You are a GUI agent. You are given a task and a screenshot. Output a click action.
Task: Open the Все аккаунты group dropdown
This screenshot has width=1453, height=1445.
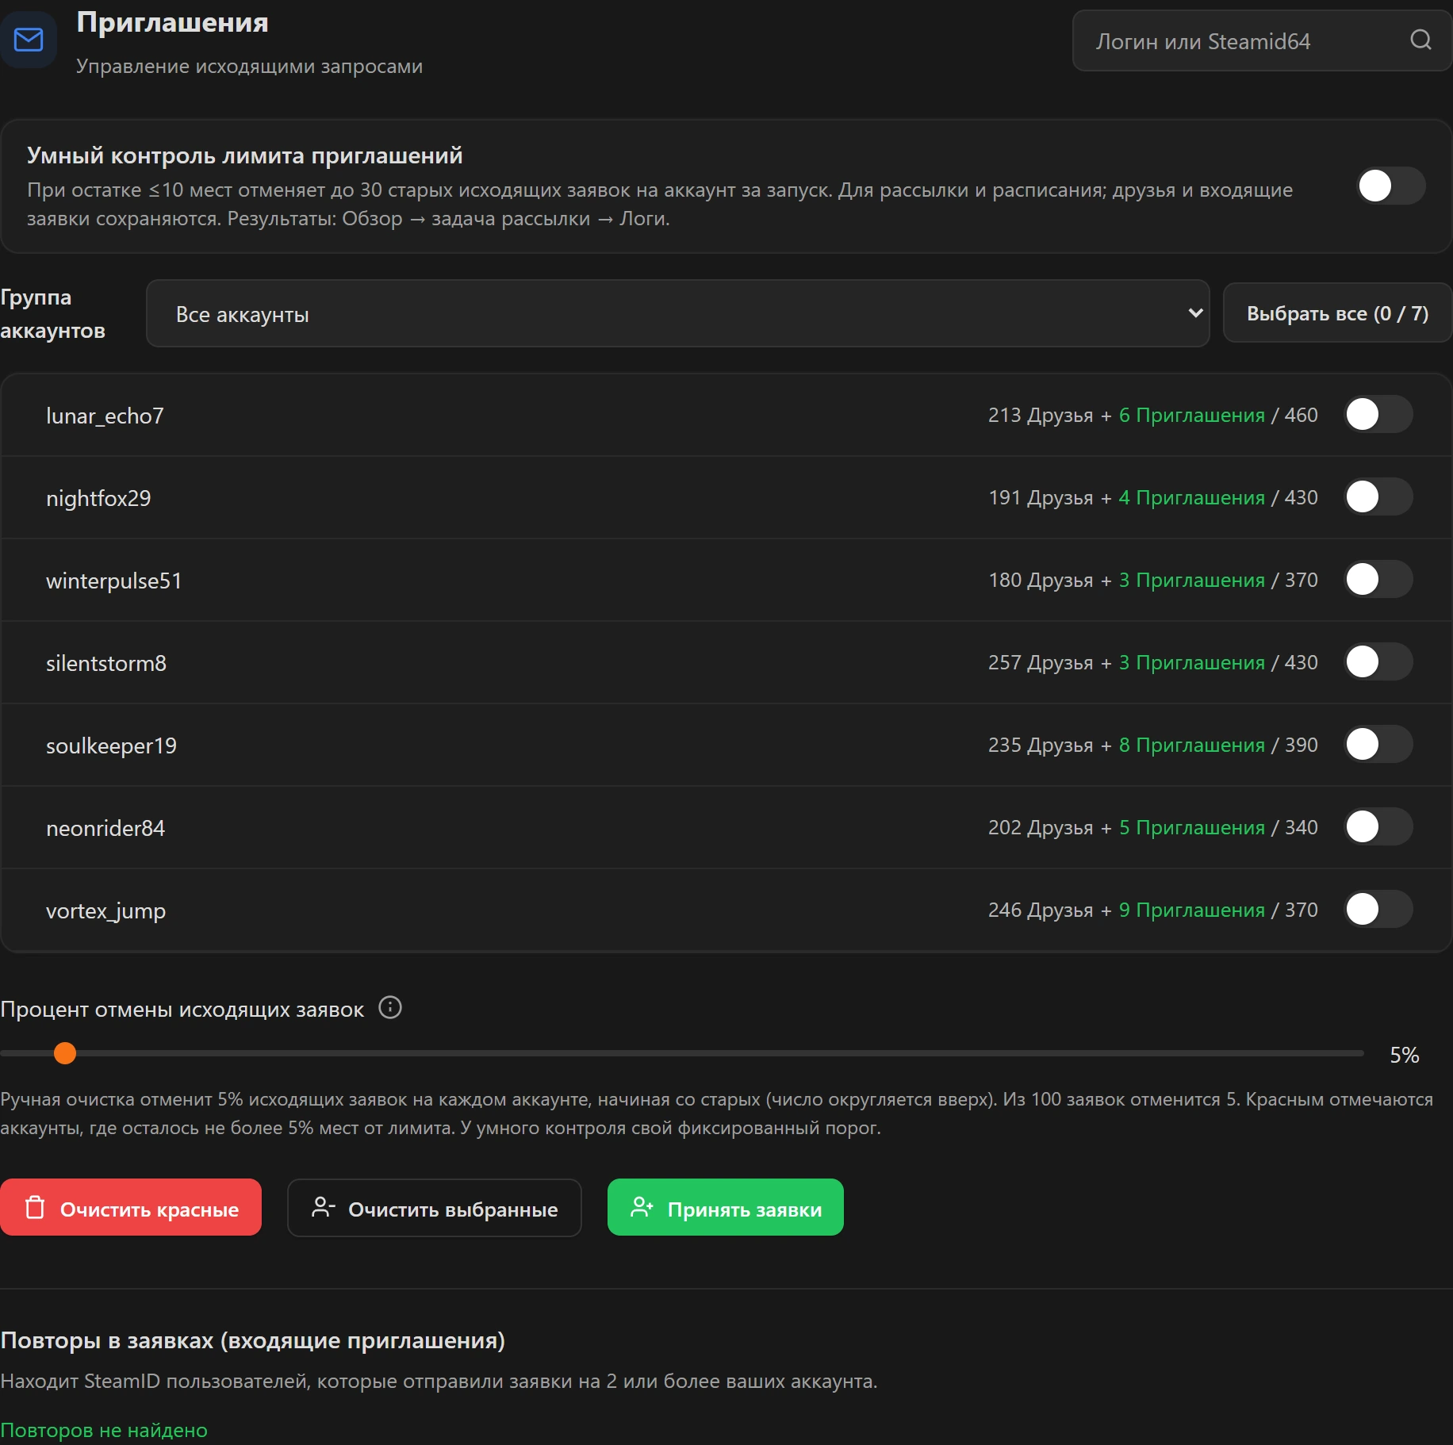tap(678, 313)
